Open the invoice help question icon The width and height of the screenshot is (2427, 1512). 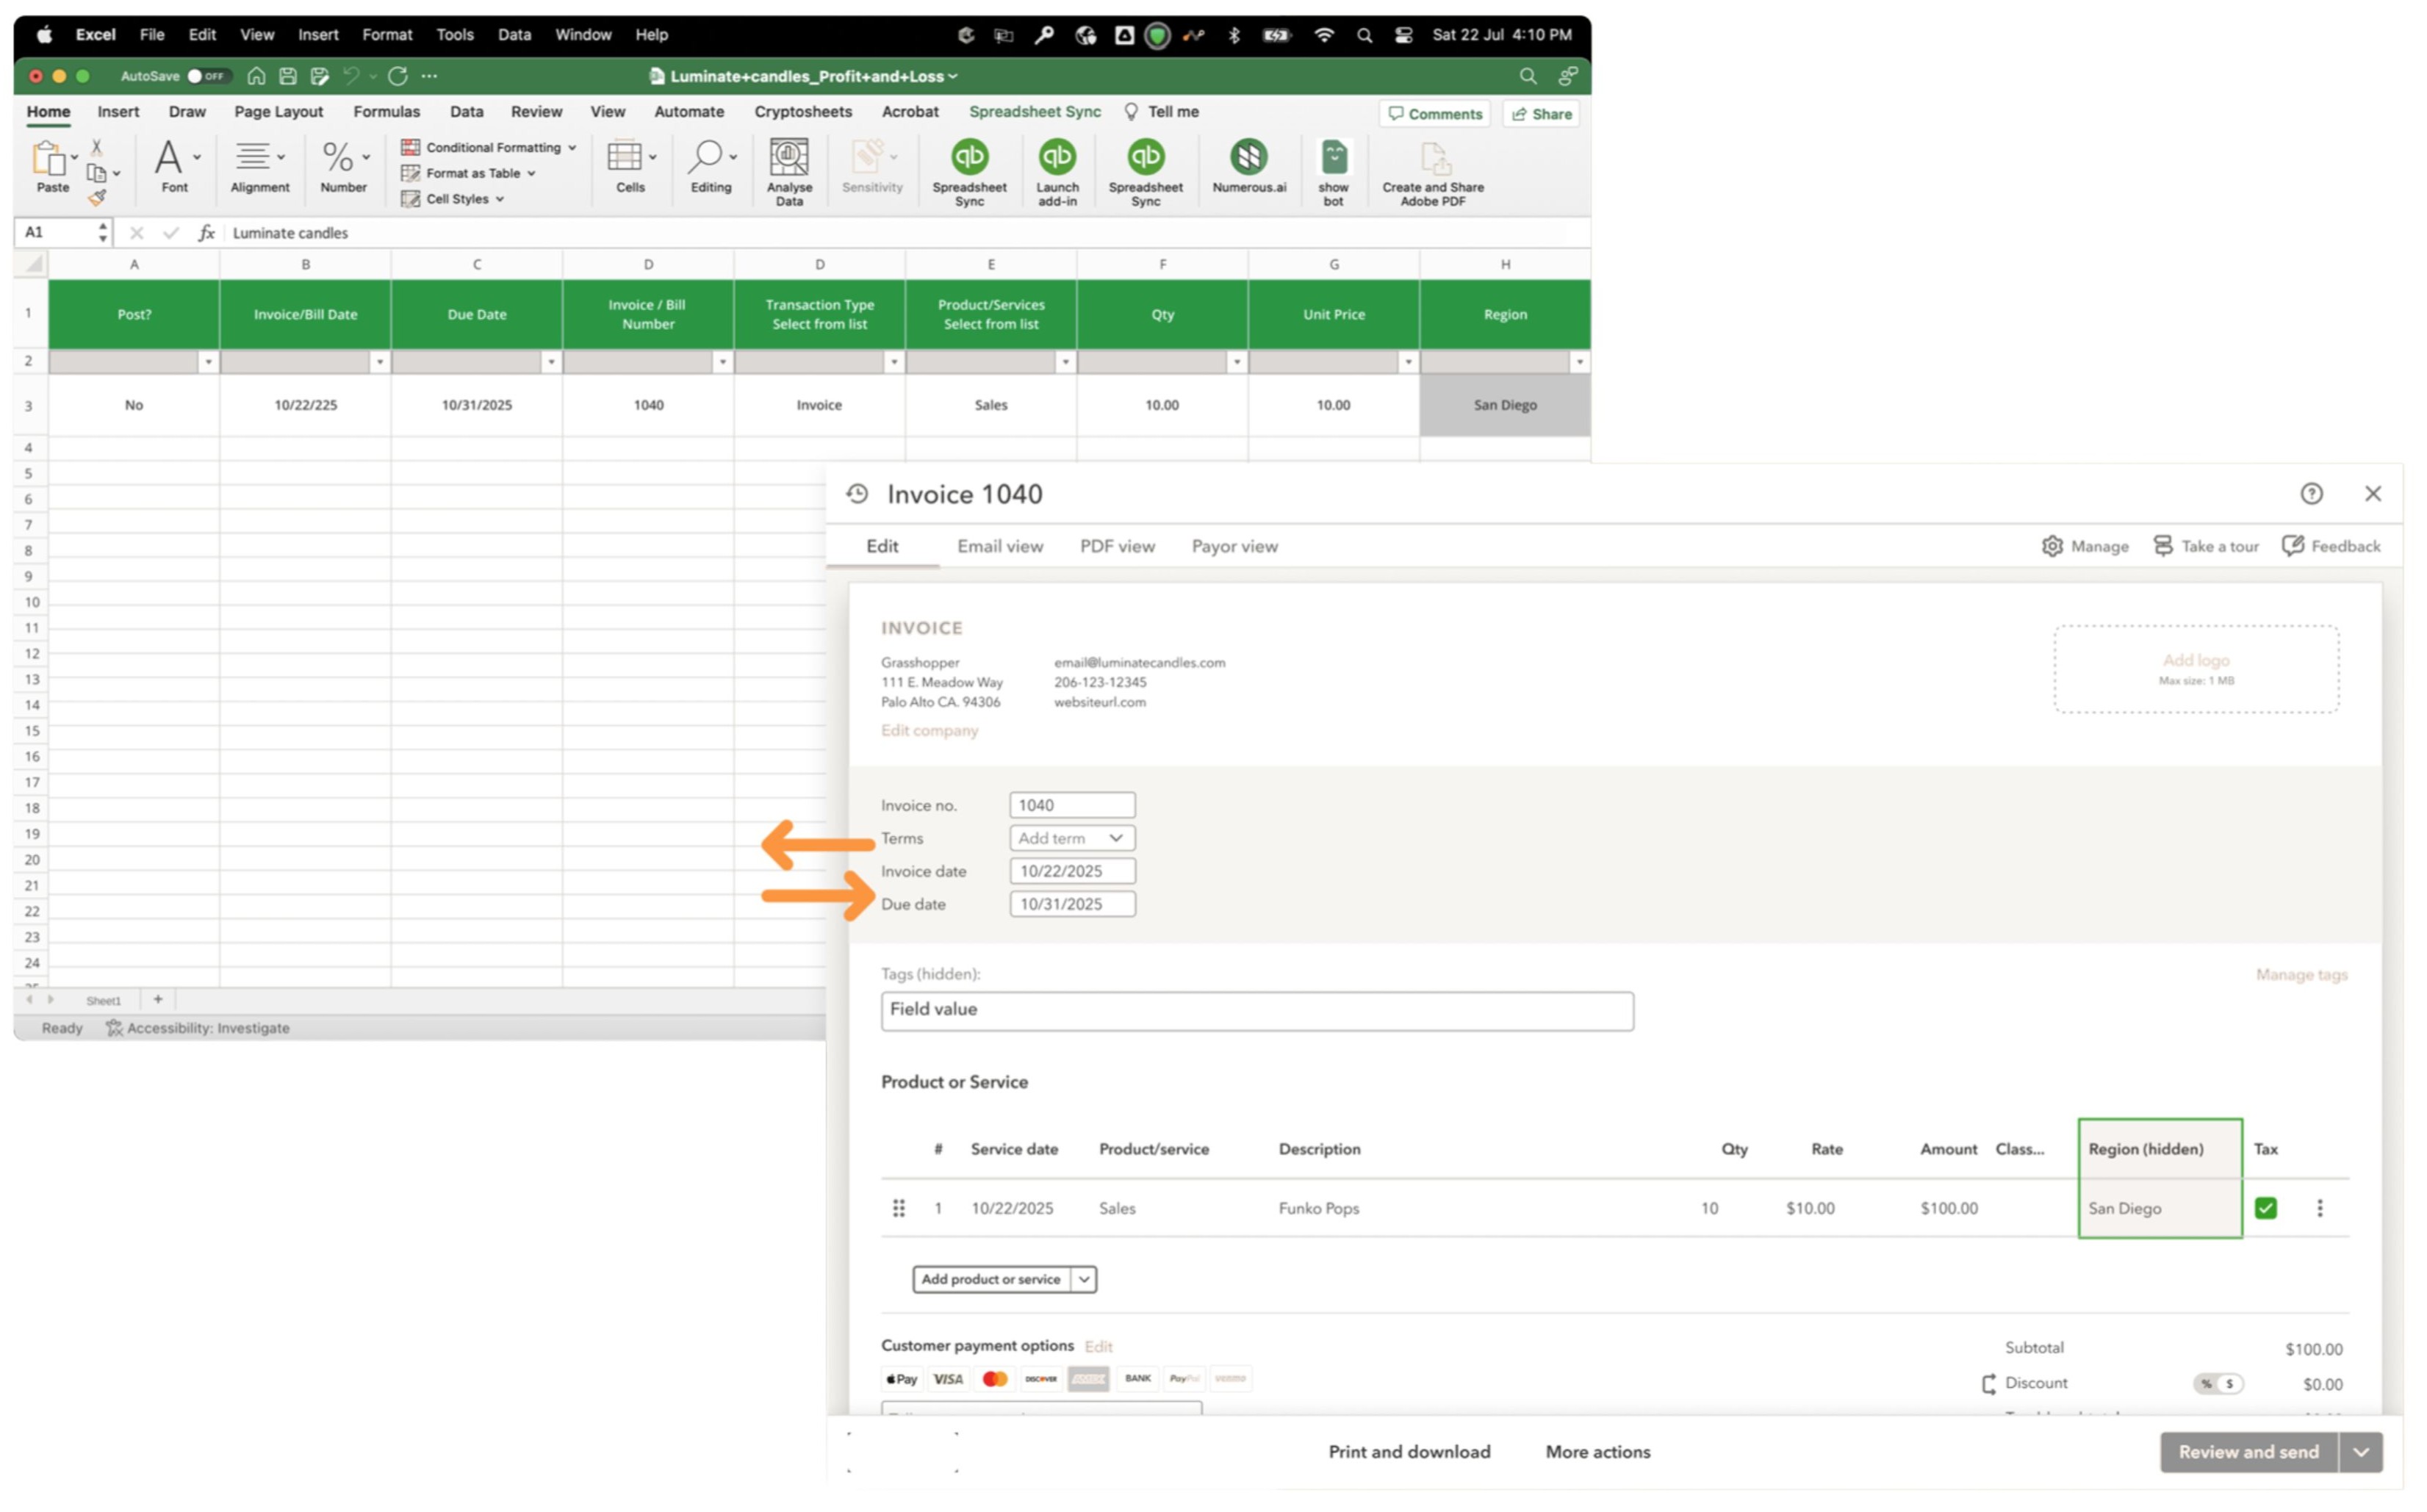pyautogui.click(x=2310, y=494)
